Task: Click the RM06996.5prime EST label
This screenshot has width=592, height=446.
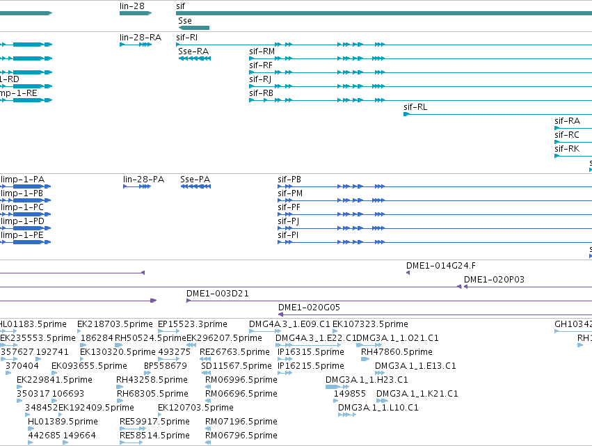Action: (x=241, y=381)
